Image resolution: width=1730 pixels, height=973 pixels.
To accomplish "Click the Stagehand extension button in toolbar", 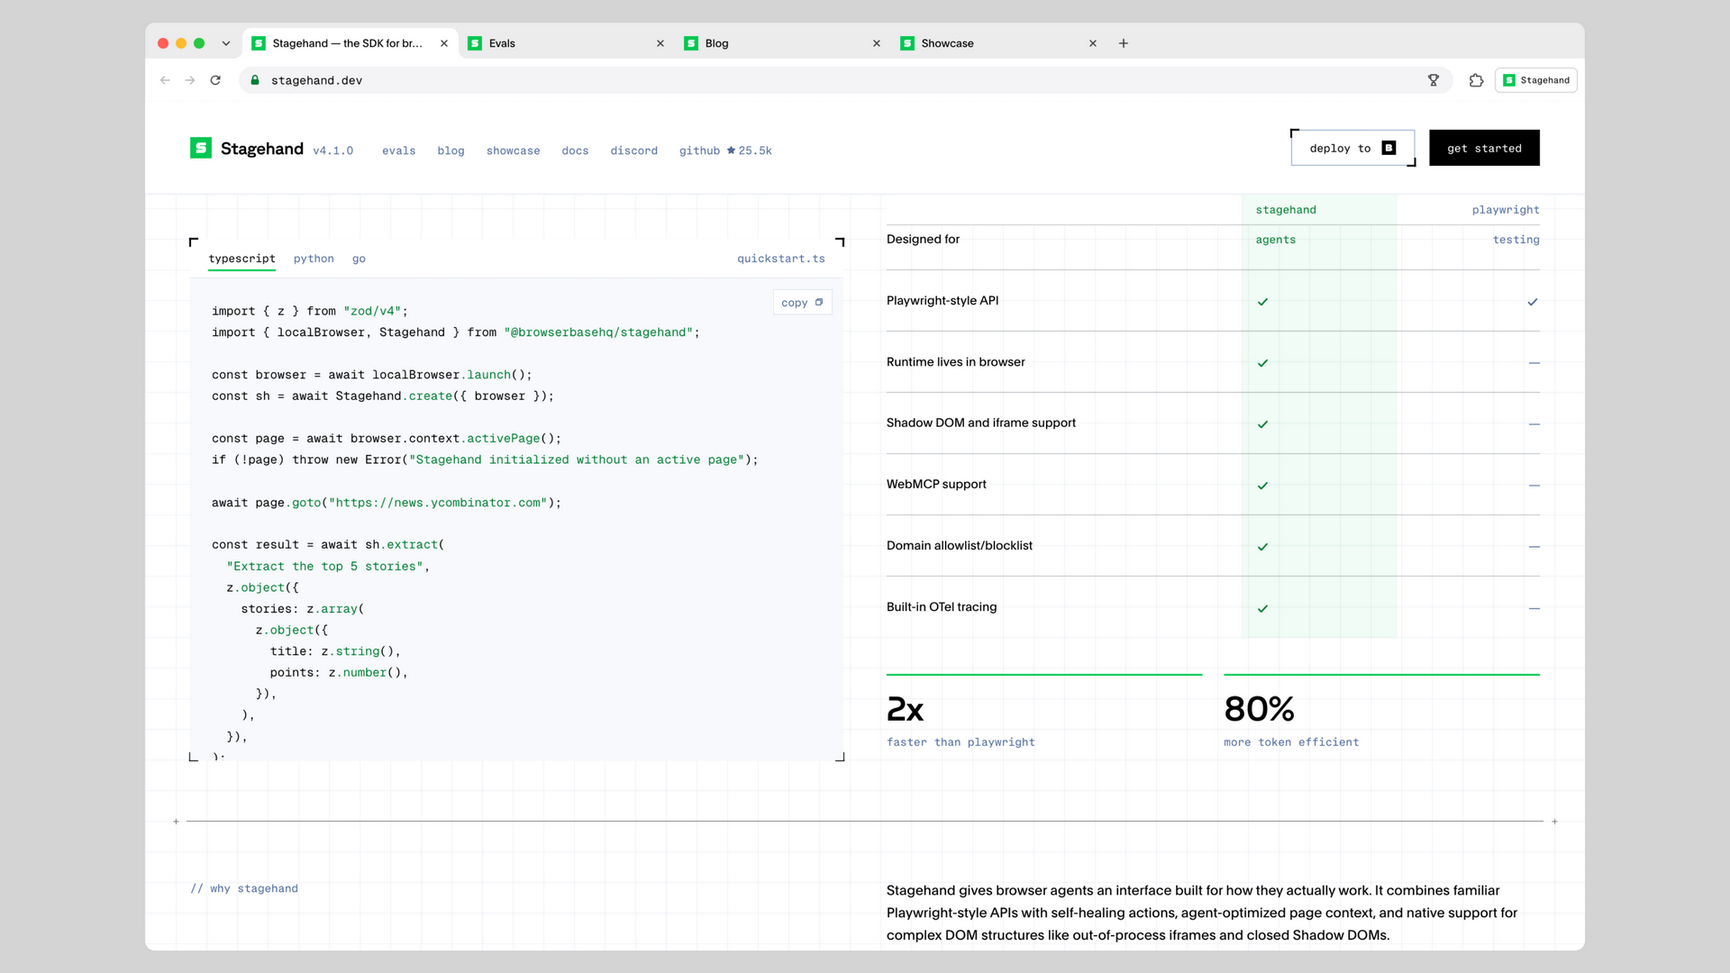I will pyautogui.click(x=1536, y=80).
